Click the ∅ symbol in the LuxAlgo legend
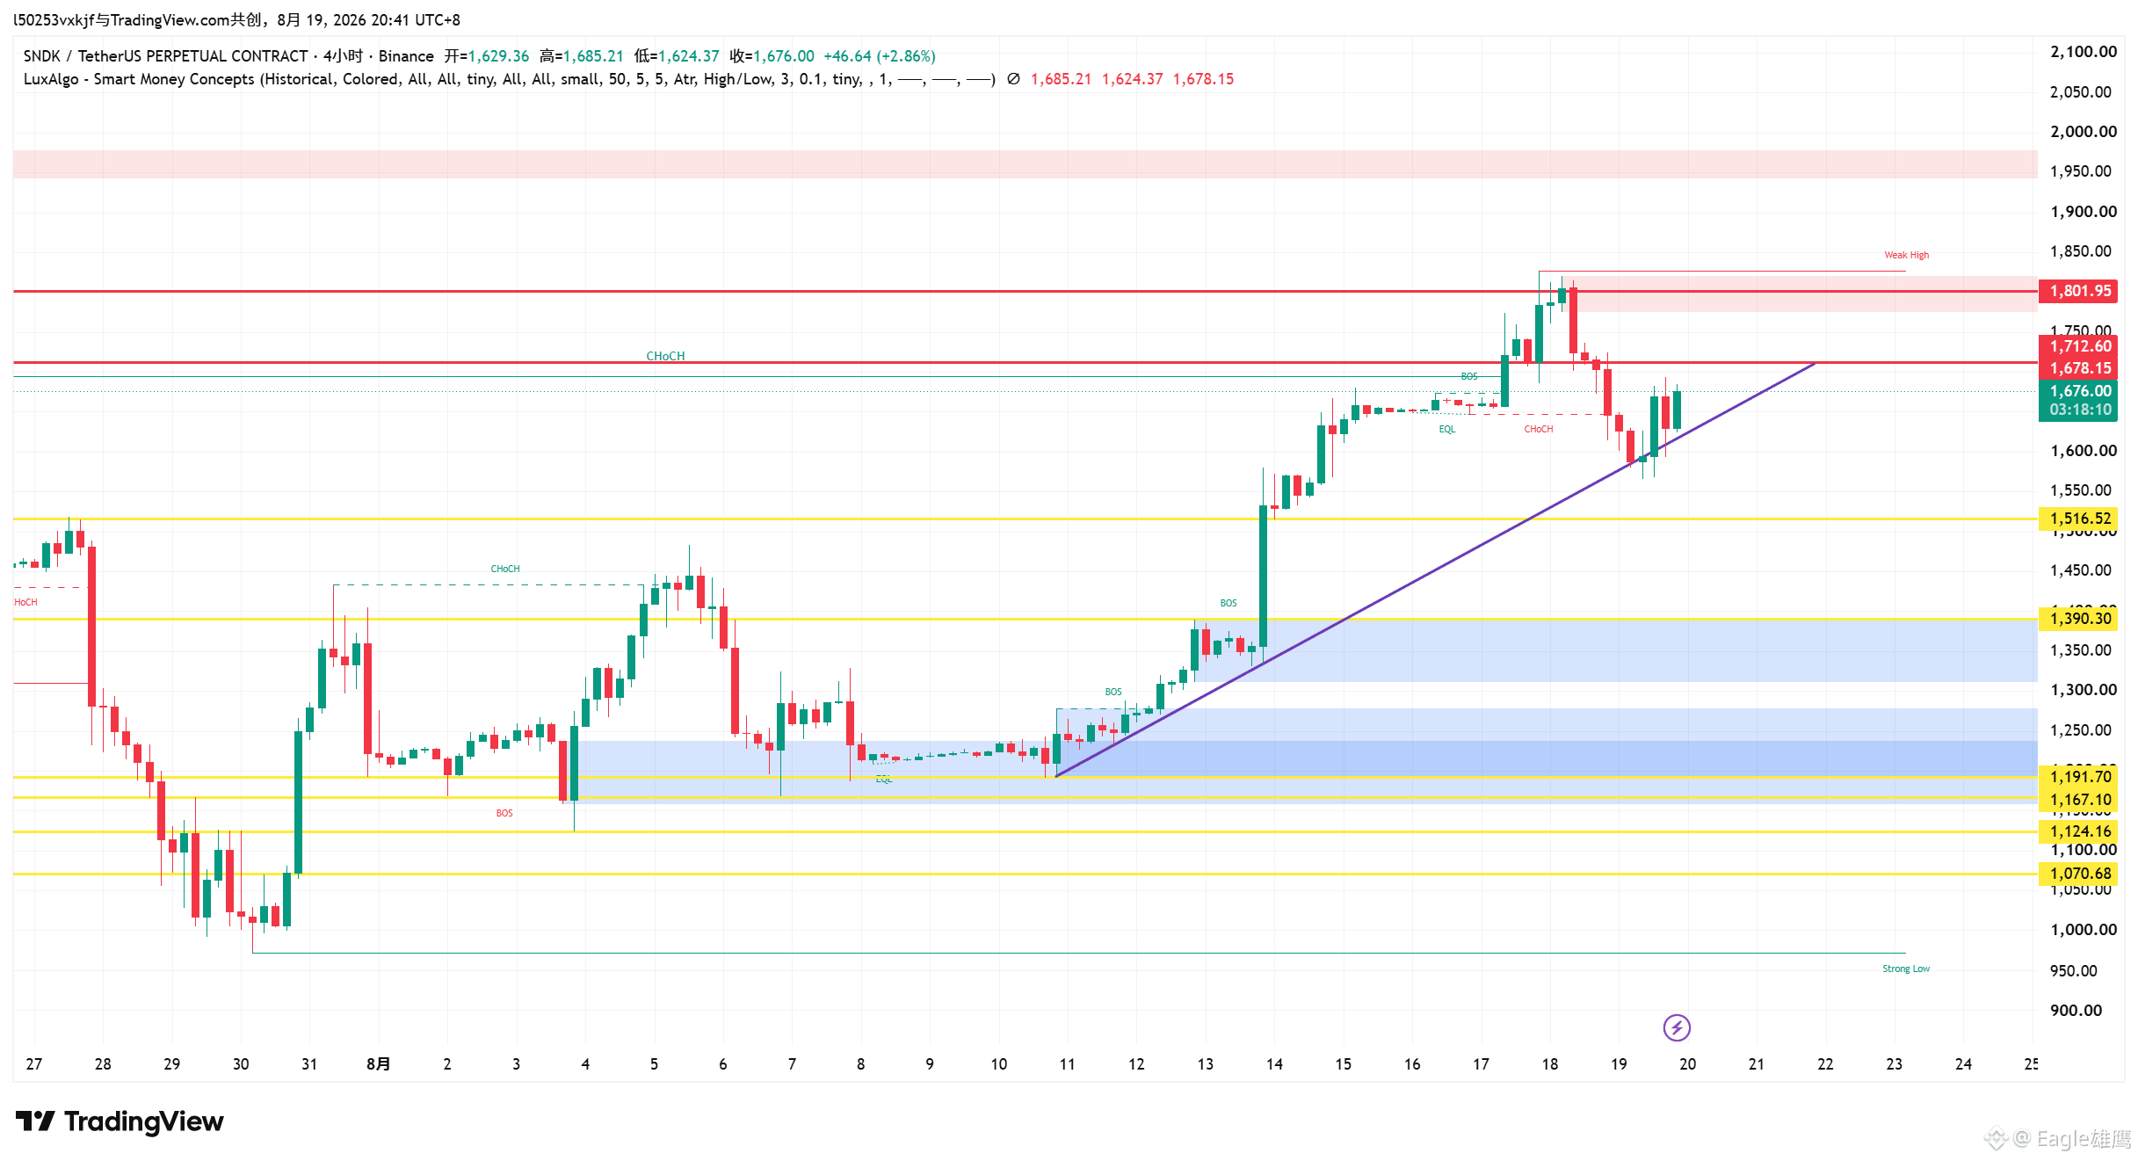 1013,79
